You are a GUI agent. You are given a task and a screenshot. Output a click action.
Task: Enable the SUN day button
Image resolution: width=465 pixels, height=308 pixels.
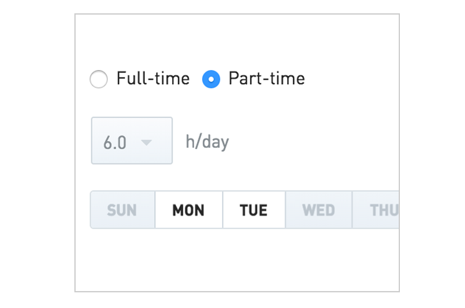coord(122,210)
